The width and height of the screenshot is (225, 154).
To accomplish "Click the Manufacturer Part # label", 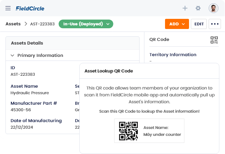I will (x=34, y=103).
